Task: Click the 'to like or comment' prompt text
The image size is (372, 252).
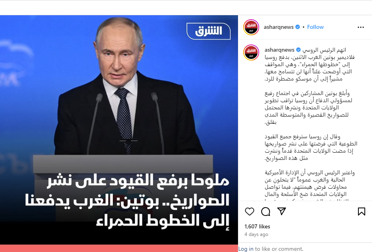Action: 279,249
